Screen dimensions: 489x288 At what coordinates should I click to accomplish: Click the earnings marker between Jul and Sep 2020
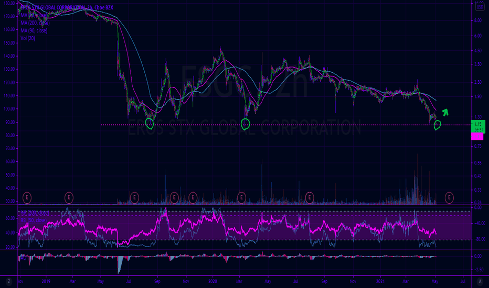point(310,197)
